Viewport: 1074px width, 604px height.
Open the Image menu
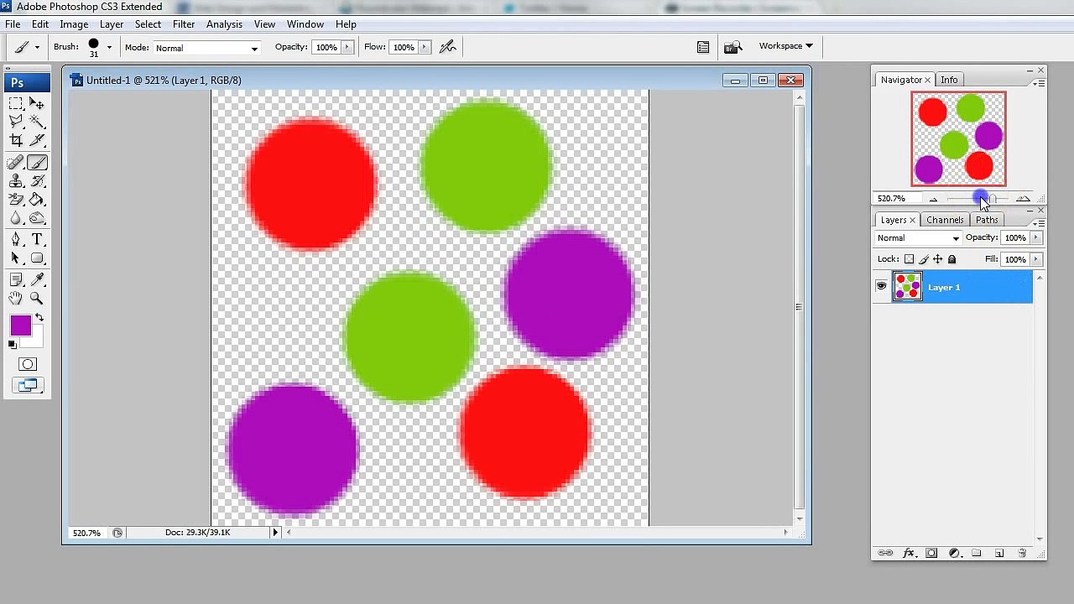click(74, 24)
